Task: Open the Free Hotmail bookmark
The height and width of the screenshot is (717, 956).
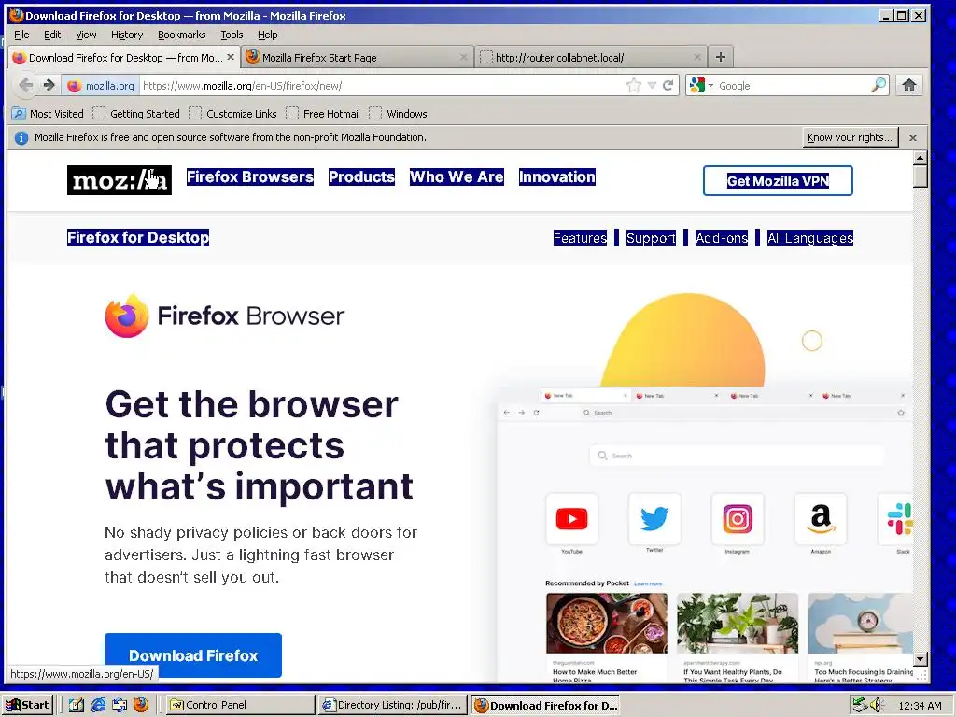Action: tap(323, 113)
